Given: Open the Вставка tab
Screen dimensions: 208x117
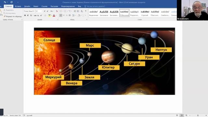Looking at the screenshot, I should click(x=18, y=6).
